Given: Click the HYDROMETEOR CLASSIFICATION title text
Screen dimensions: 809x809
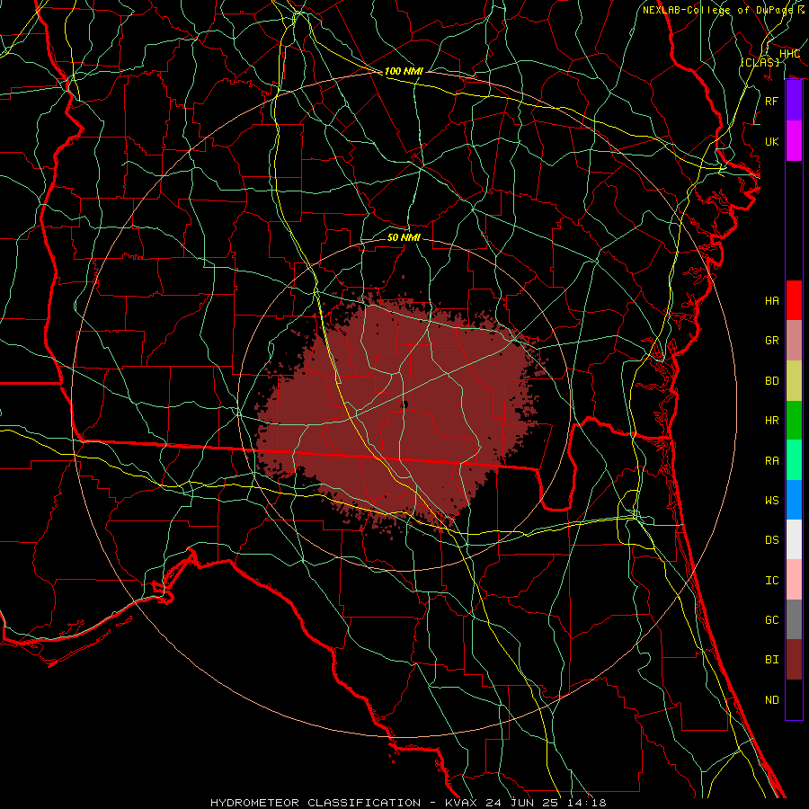Looking at the screenshot, I should click(316, 803).
